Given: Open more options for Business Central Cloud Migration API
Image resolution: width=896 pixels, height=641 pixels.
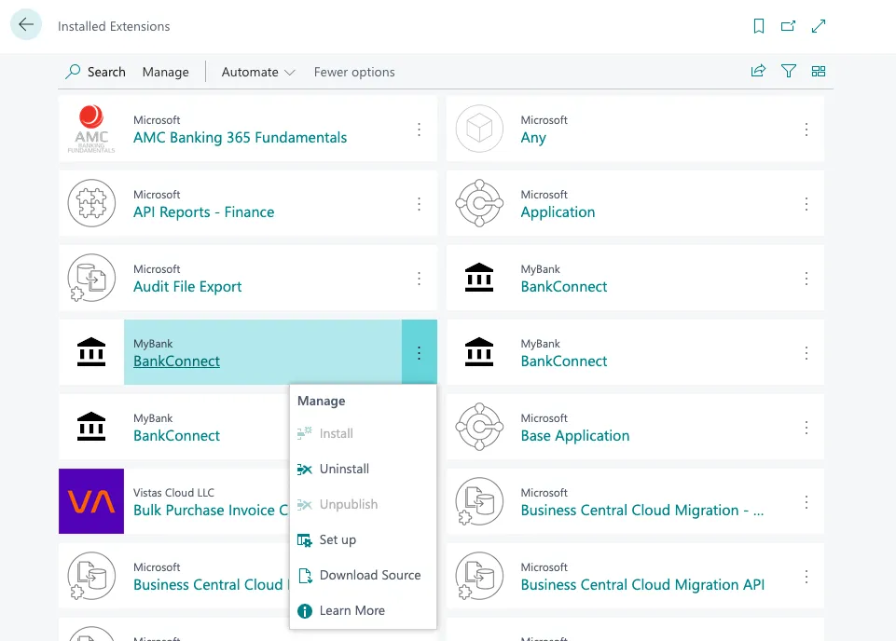Looking at the screenshot, I should tap(806, 577).
